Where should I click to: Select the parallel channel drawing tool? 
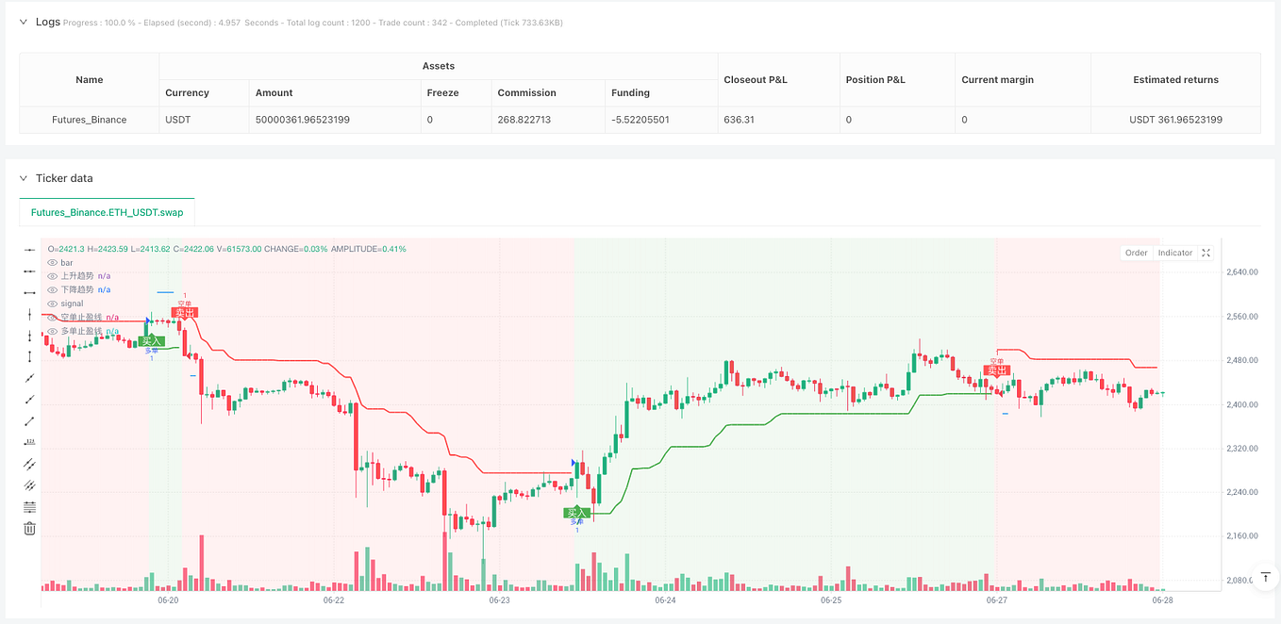tap(28, 463)
